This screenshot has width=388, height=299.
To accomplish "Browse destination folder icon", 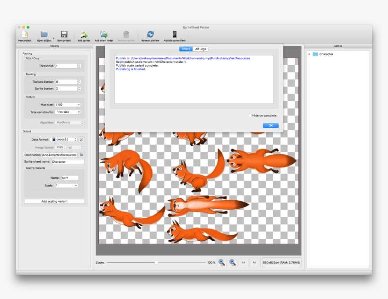I will (x=81, y=155).
